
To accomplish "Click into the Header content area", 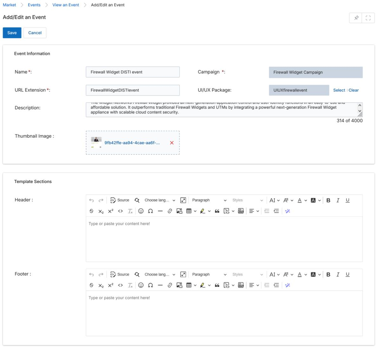I will [224, 239].
